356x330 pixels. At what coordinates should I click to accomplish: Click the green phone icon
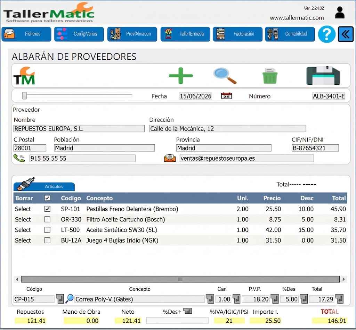click(x=19, y=158)
